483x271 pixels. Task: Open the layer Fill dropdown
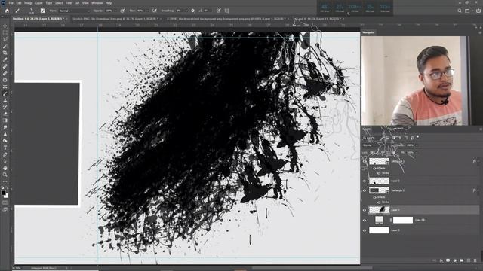click(x=416, y=152)
